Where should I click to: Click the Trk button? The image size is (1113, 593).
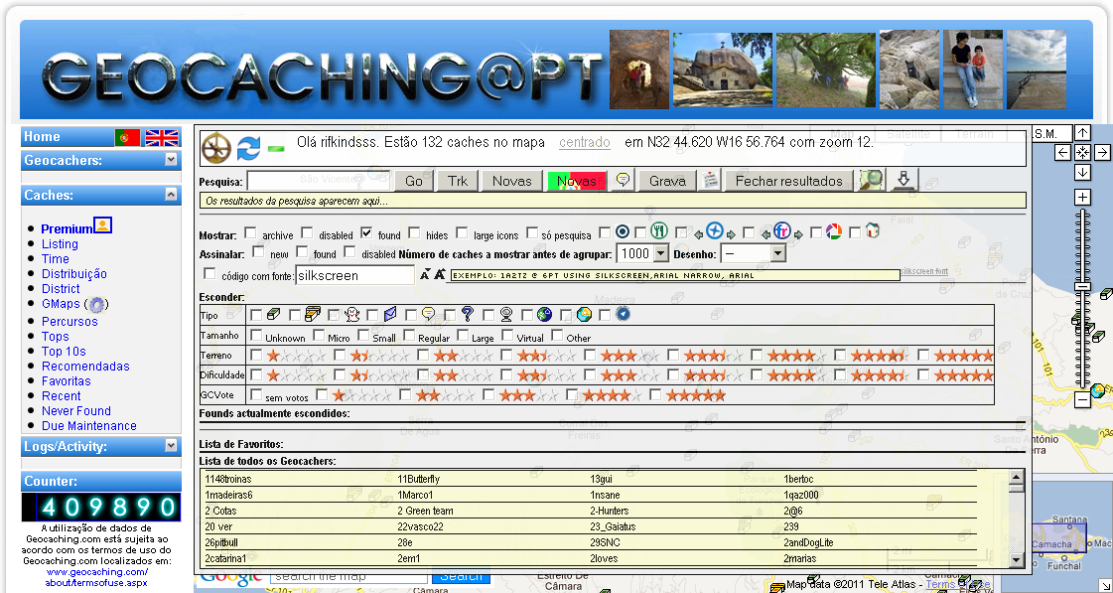(x=457, y=181)
